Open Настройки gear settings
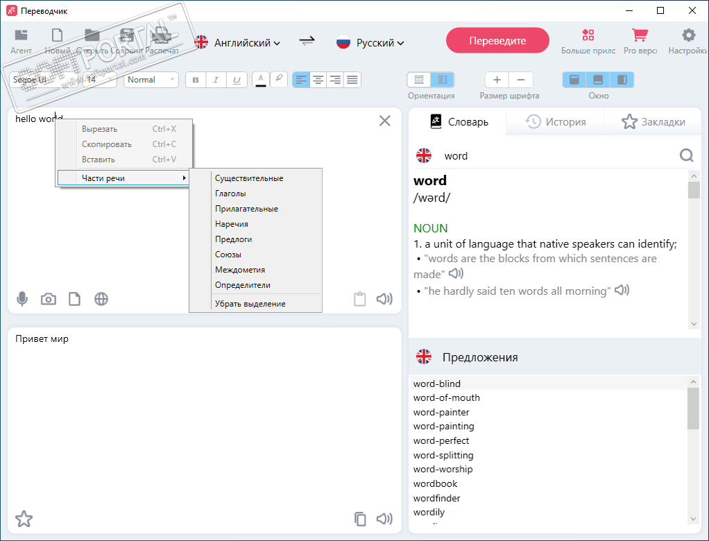 click(689, 35)
